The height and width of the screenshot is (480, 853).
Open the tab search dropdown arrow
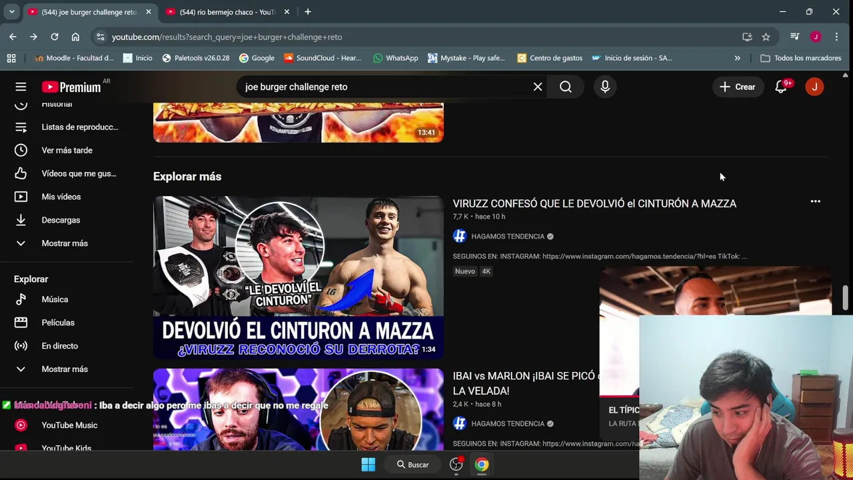click(11, 12)
